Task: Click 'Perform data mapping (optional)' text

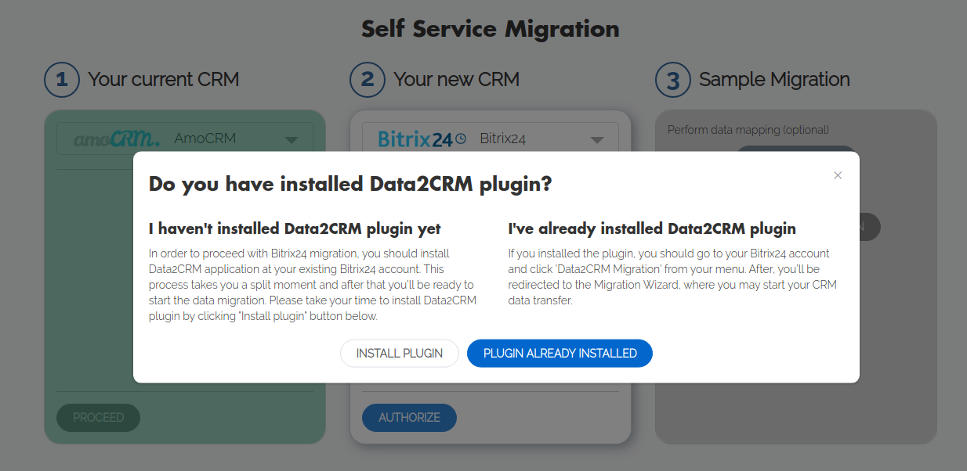Action: (x=748, y=130)
